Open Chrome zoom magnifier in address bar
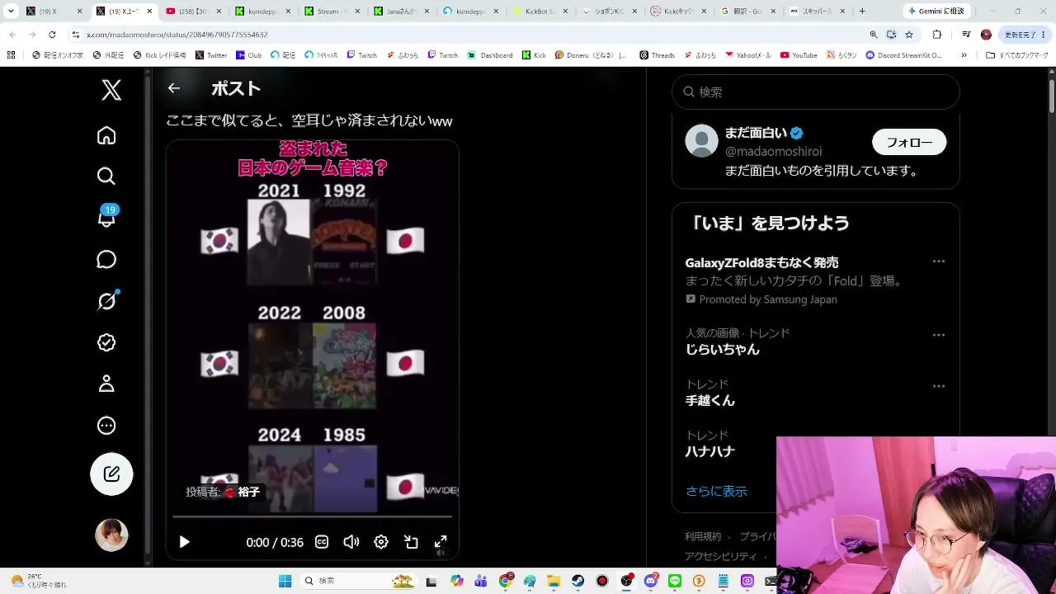Screen dimensions: 1056x594 [874, 35]
